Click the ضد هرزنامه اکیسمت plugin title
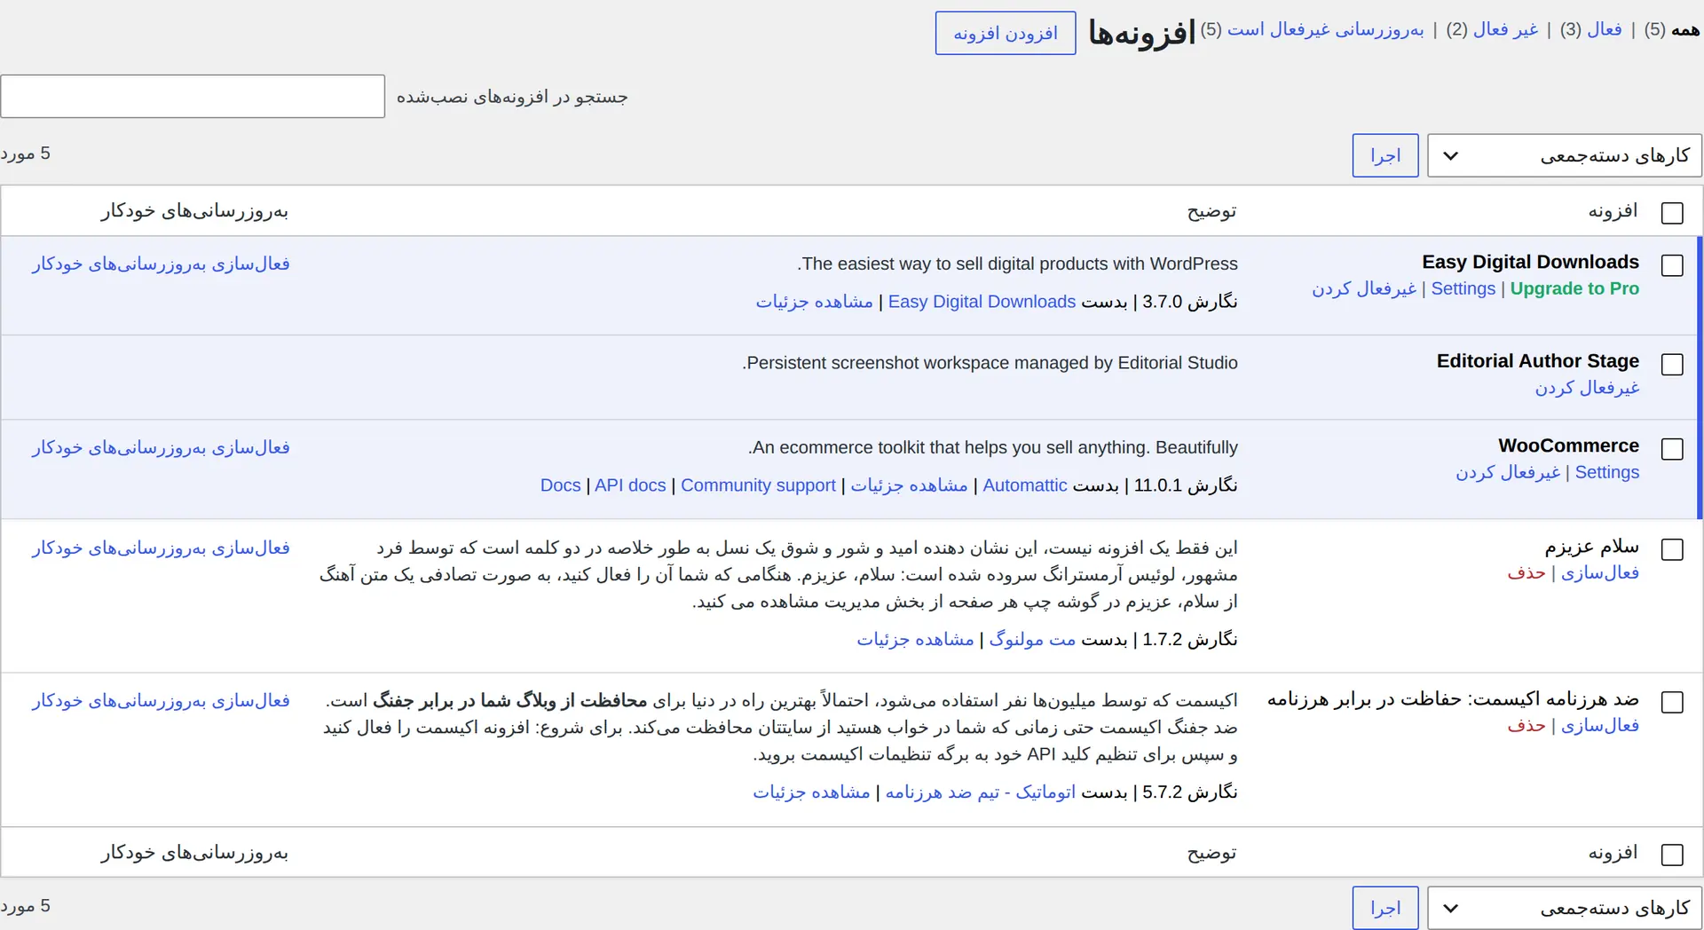 point(1453,699)
